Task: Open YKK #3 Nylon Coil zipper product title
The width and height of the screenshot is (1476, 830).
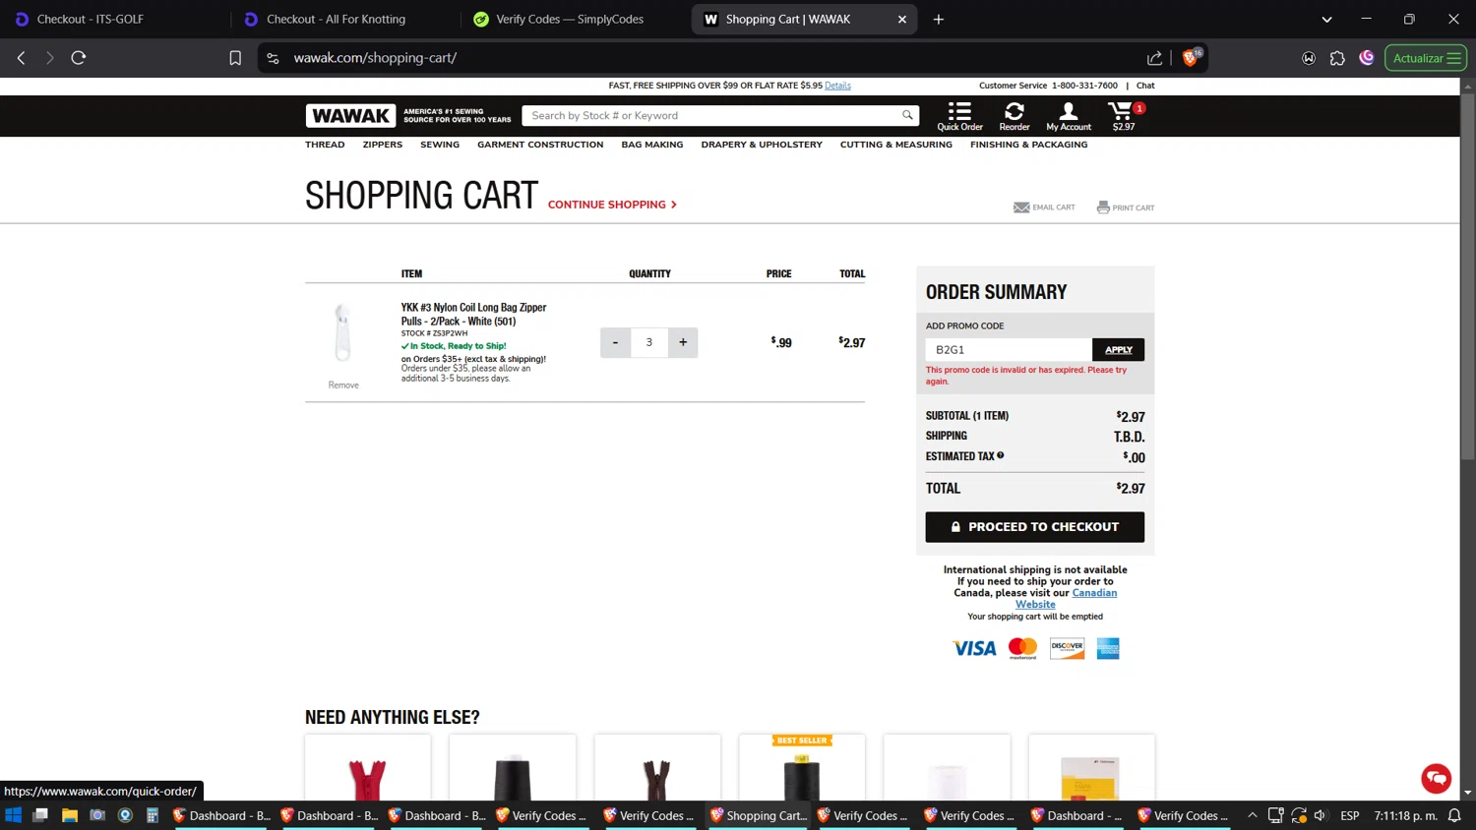Action: (x=473, y=314)
